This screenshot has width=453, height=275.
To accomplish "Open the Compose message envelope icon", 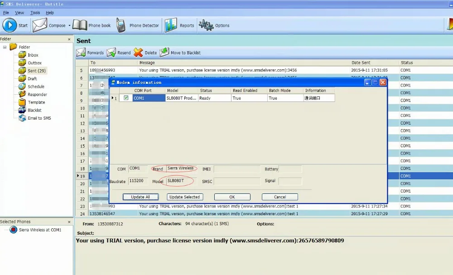I will 40,25.
